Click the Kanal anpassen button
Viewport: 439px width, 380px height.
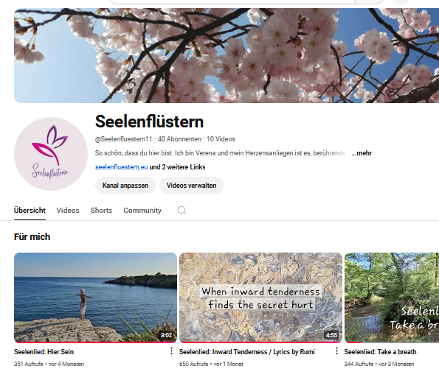pos(125,186)
